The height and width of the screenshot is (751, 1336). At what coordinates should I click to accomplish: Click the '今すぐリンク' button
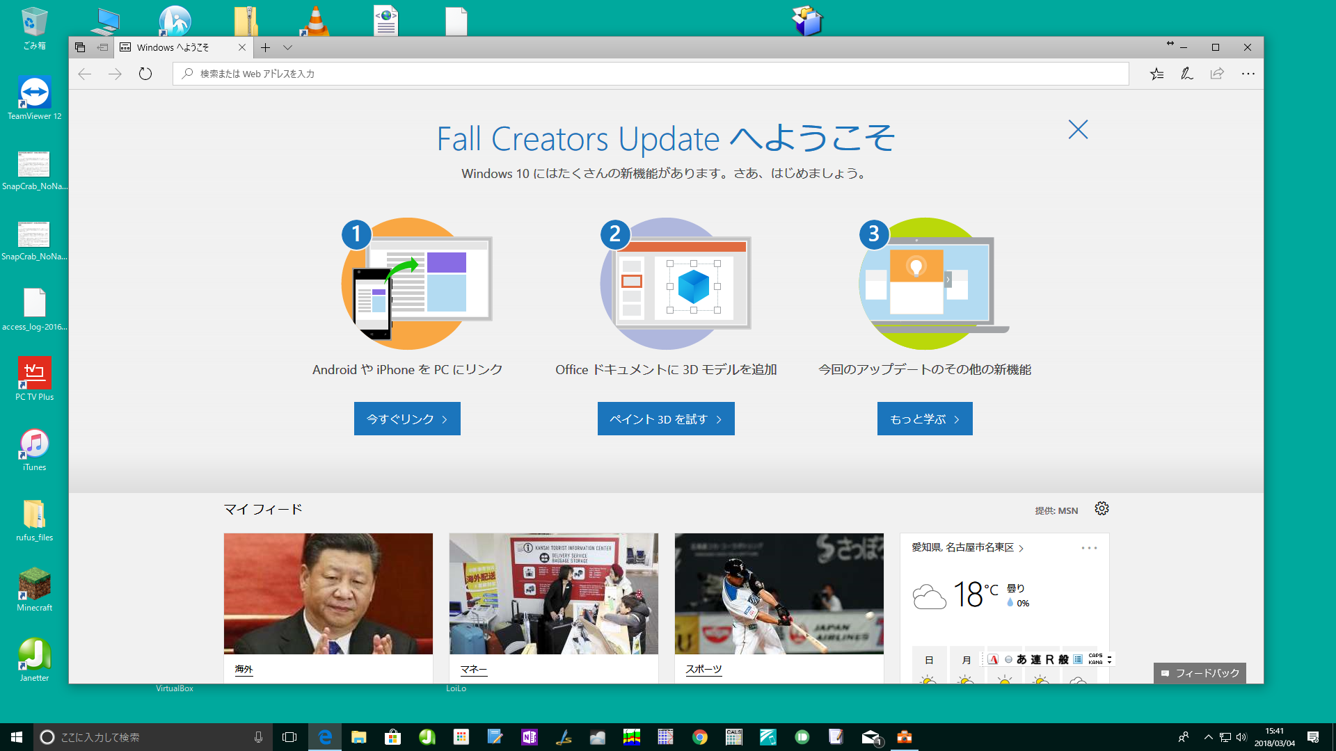click(407, 419)
